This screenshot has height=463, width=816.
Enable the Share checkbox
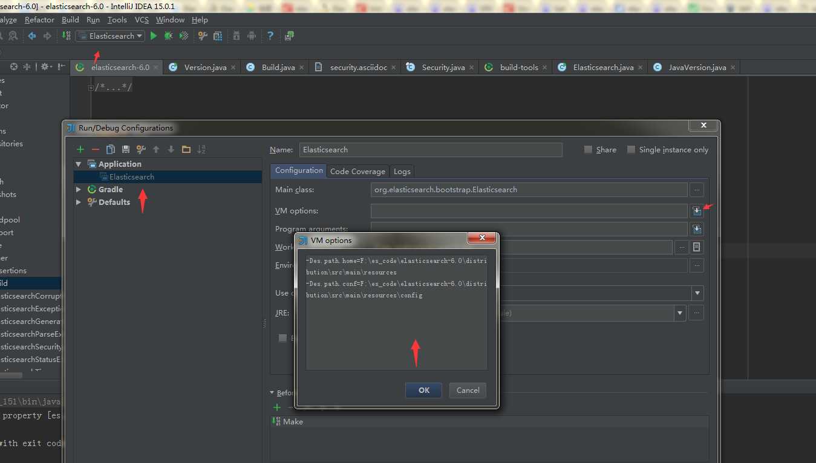588,149
